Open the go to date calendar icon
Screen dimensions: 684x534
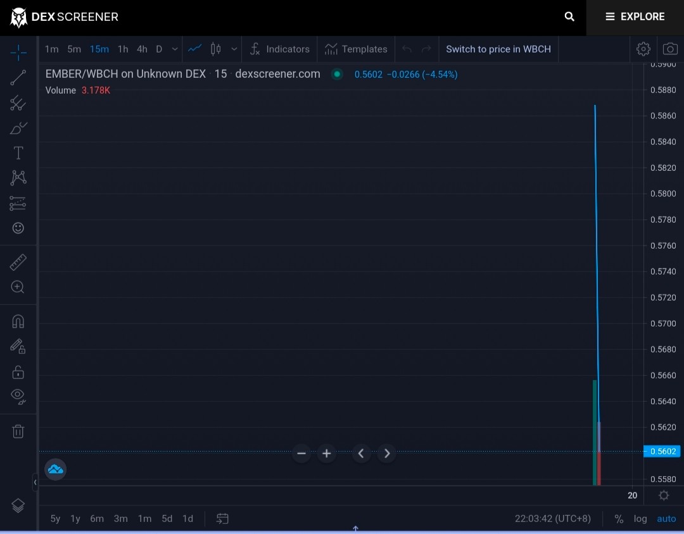(x=222, y=518)
